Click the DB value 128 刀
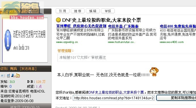 [x=41, y=82]
